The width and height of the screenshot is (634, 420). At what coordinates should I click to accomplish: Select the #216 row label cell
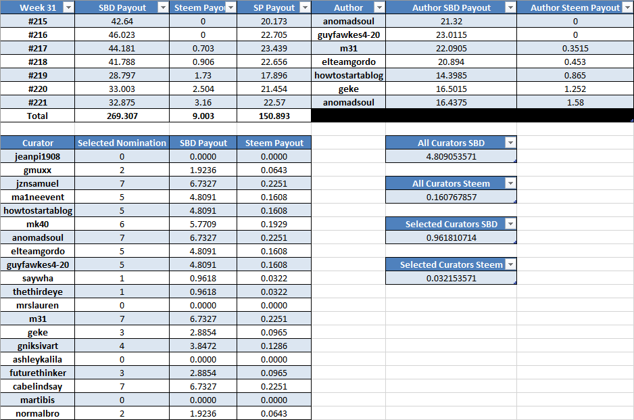[38, 34]
